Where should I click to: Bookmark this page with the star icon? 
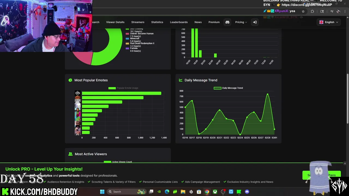click(x=303, y=11)
